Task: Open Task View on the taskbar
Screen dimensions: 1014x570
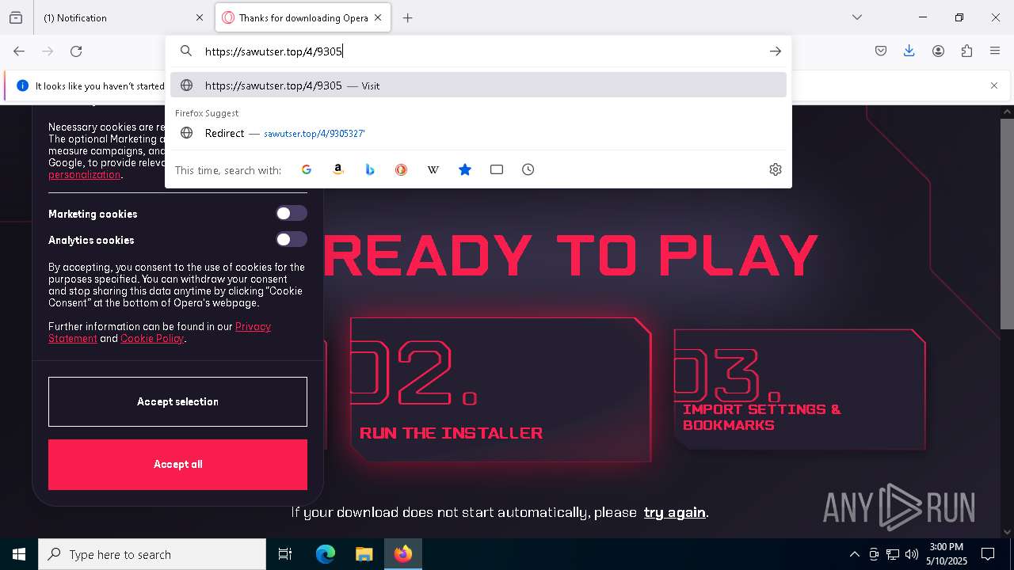Action: (285, 554)
